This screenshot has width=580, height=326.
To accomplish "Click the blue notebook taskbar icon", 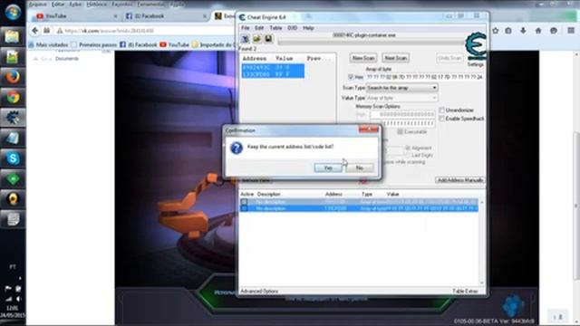I will (x=13, y=139).
